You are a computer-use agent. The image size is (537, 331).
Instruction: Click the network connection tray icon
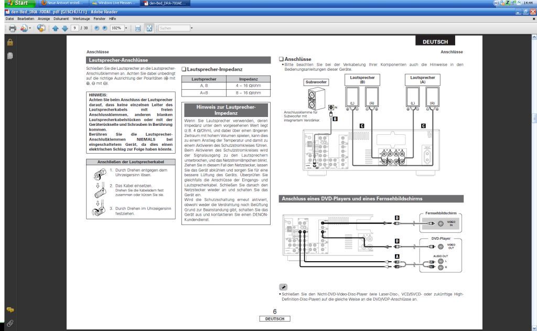(513, 3)
